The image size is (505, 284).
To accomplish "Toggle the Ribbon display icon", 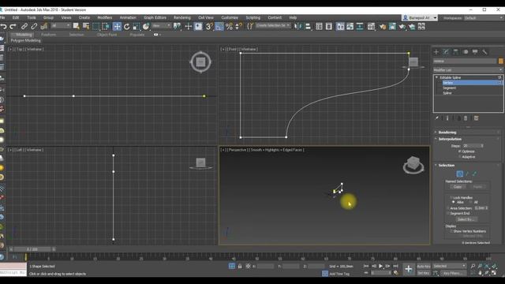I will [x=340, y=26].
